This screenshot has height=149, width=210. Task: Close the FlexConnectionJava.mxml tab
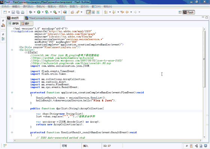click(x=63, y=18)
